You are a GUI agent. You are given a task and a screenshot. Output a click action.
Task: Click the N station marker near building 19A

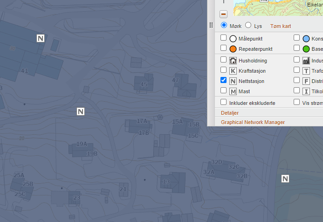click(81, 111)
